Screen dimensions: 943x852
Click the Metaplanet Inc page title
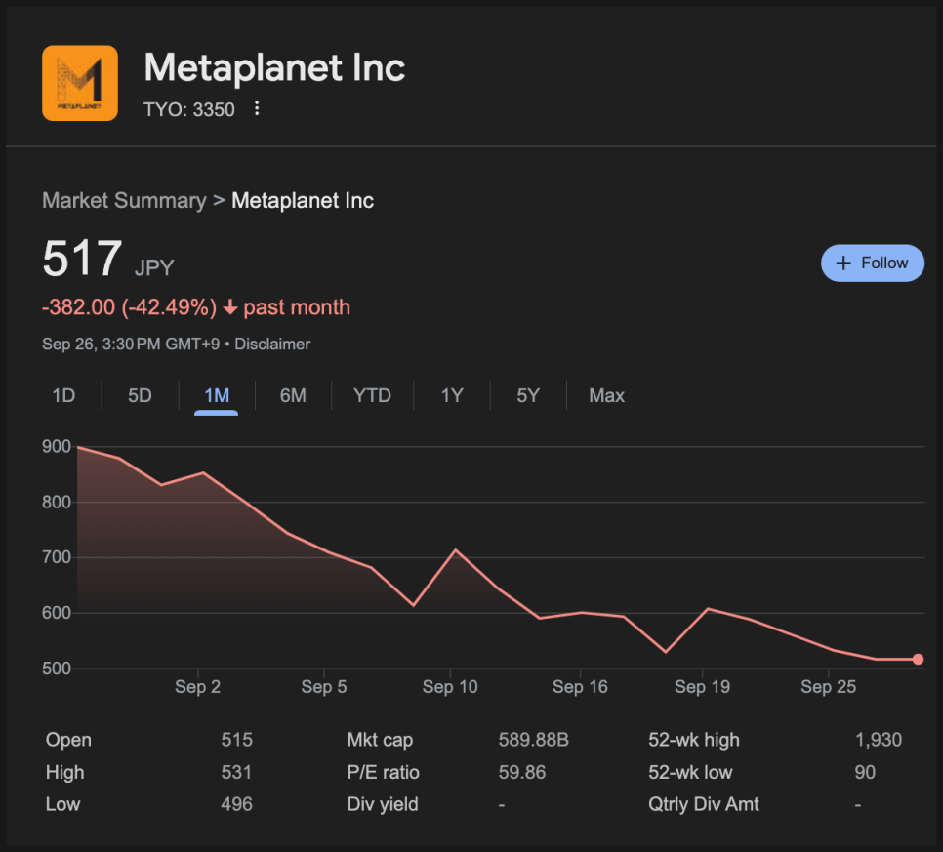[x=275, y=66]
